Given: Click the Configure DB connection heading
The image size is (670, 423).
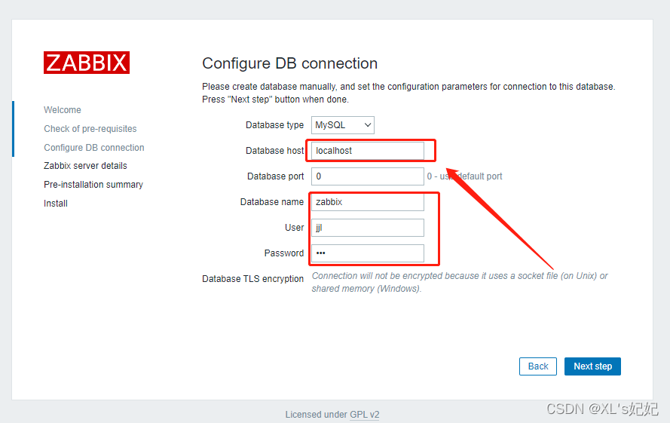Looking at the screenshot, I should pos(289,63).
